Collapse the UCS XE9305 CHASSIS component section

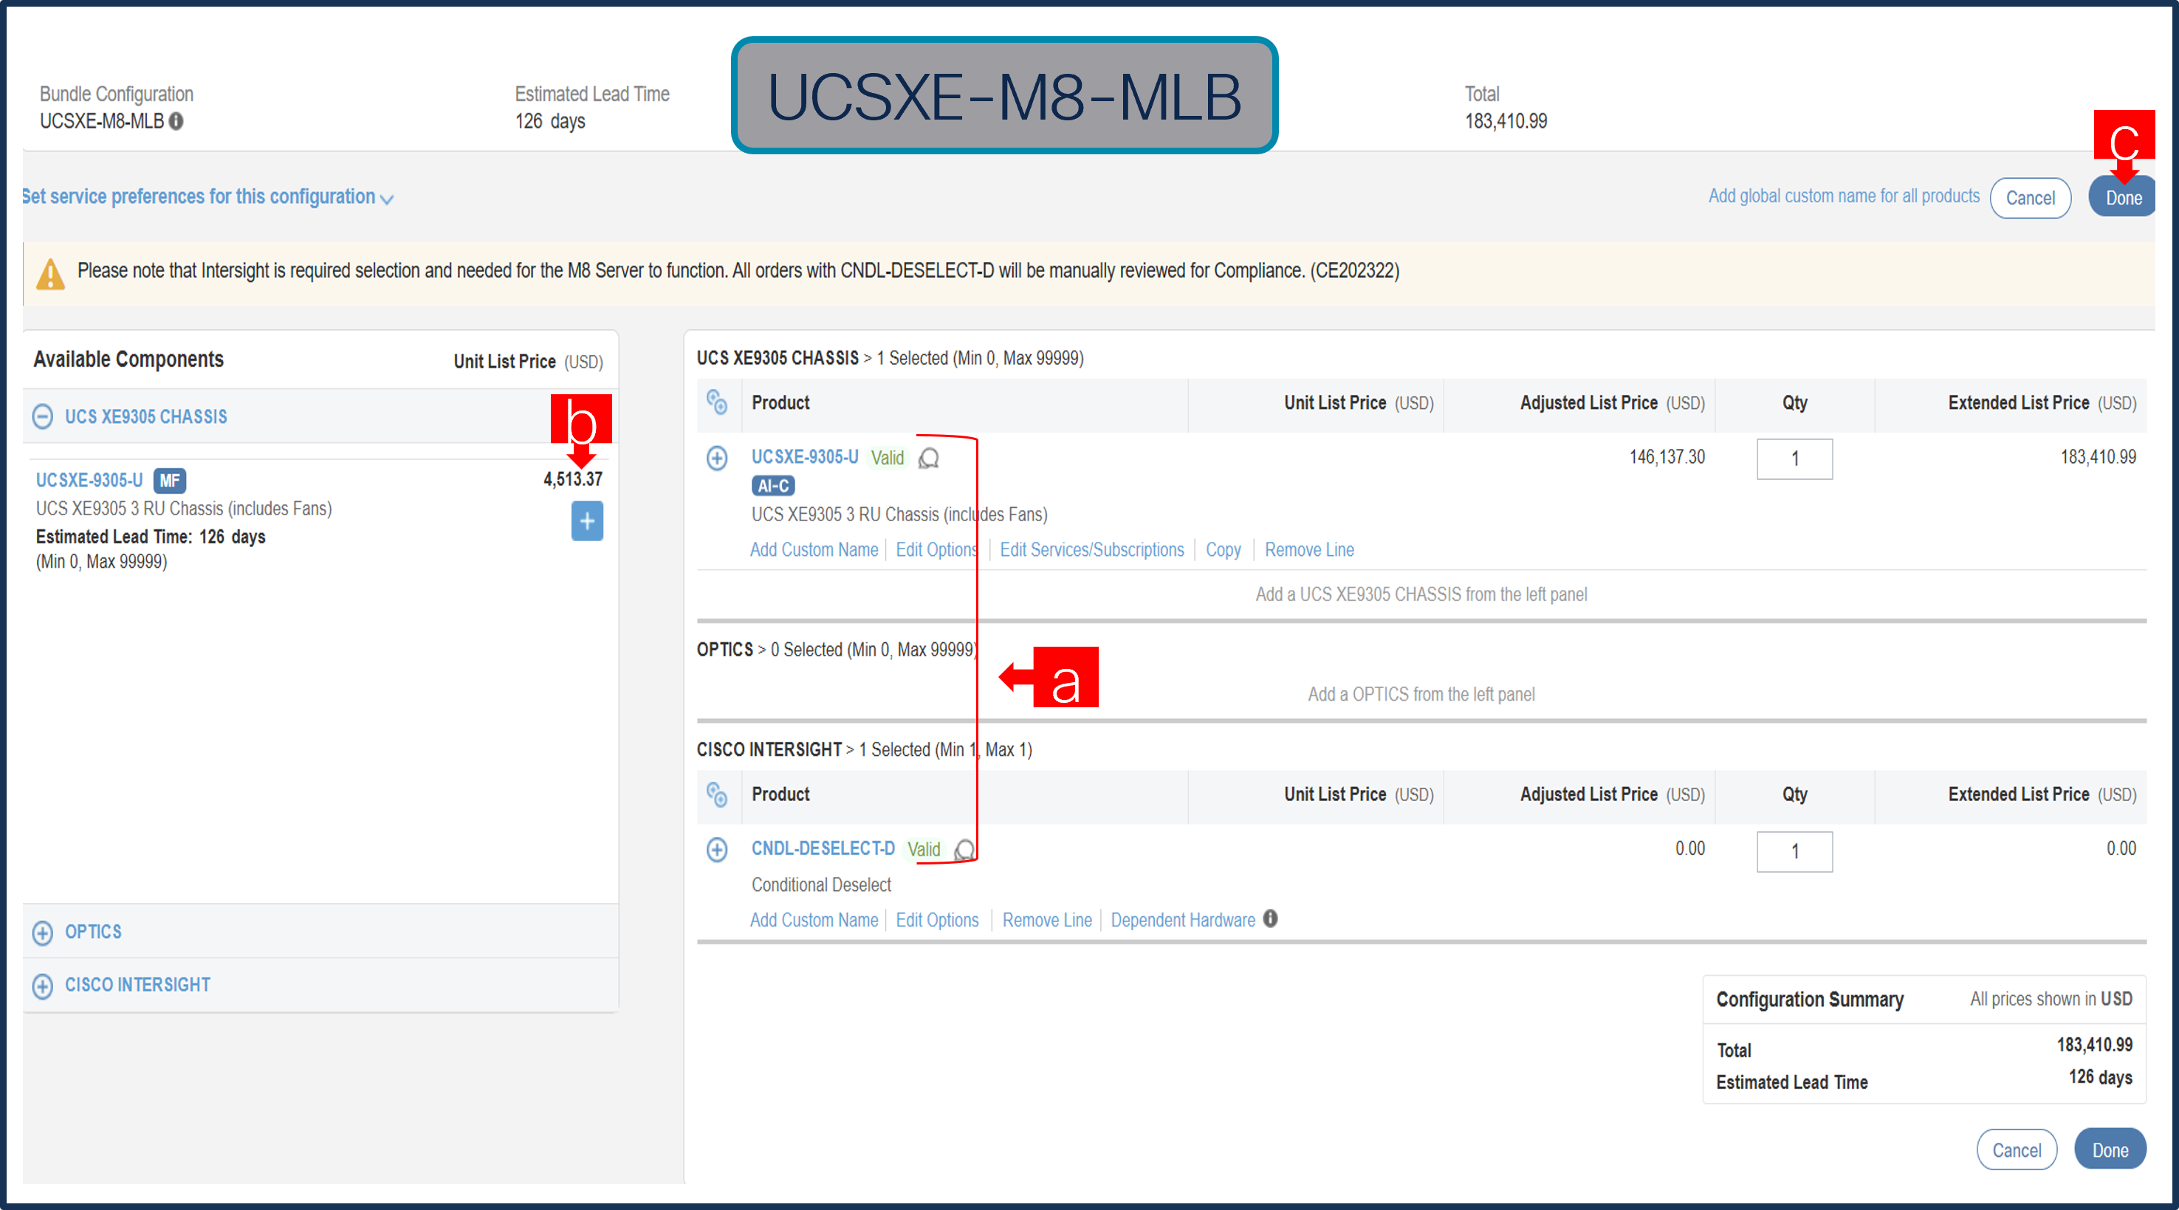[x=42, y=416]
